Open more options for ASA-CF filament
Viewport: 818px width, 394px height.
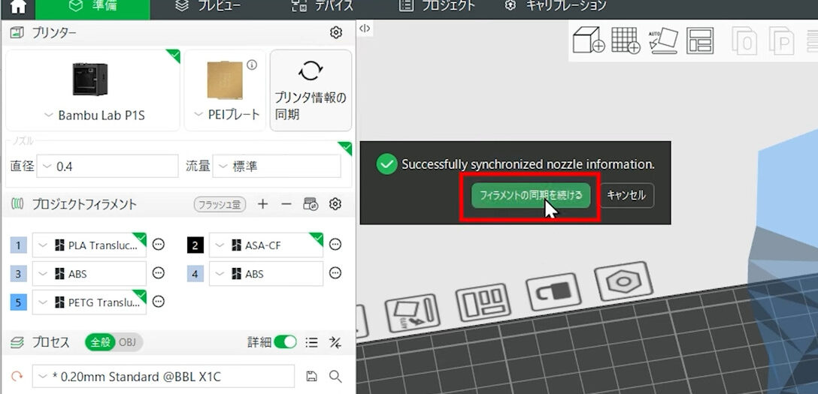pos(335,244)
